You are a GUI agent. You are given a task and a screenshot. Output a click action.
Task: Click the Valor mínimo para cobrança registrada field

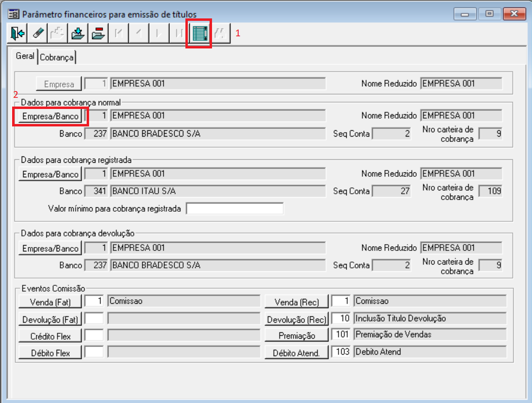(x=235, y=208)
